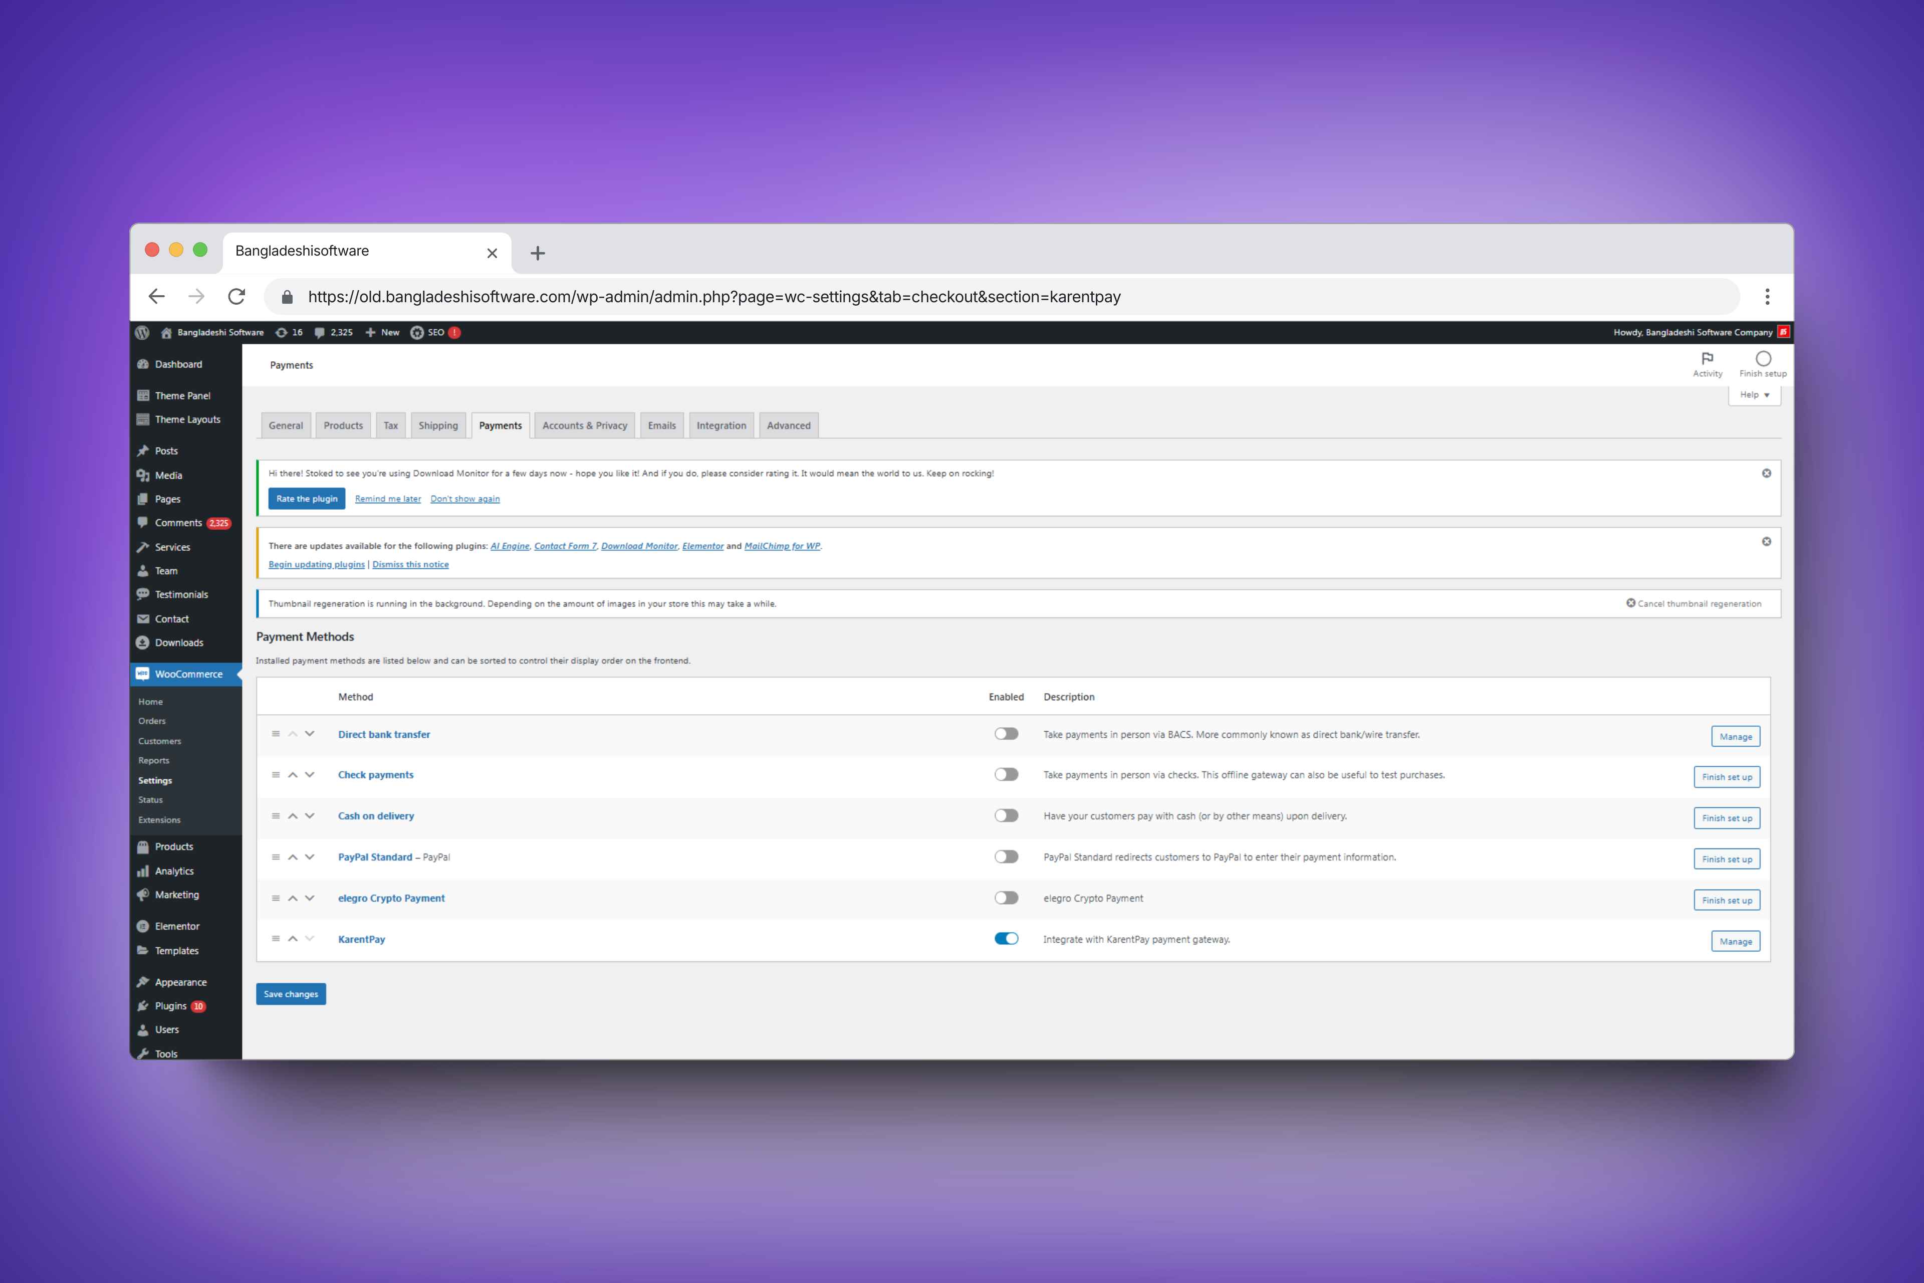
Task: Click the Finish setup circle icon
Action: [x=1763, y=358]
